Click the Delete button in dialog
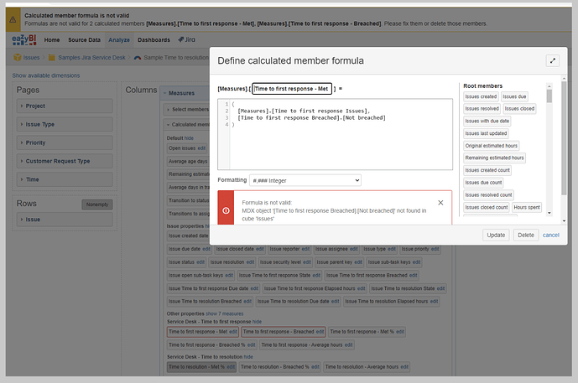The height and width of the screenshot is (383, 578). pyautogui.click(x=526, y=235)
